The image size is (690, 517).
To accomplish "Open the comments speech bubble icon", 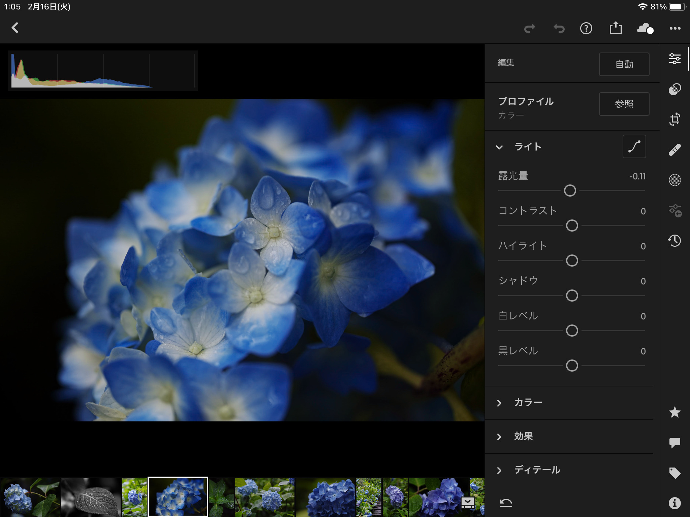I will pyautogui.click(x=675, y=443).
